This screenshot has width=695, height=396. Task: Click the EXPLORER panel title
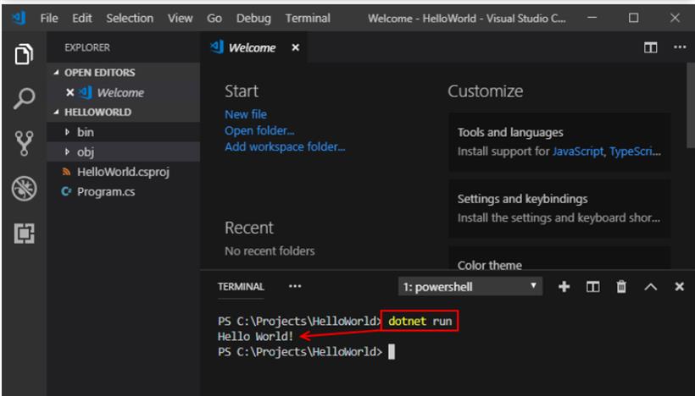point(86,47)
